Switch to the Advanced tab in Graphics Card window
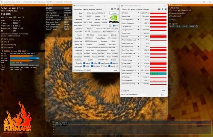 92,9
